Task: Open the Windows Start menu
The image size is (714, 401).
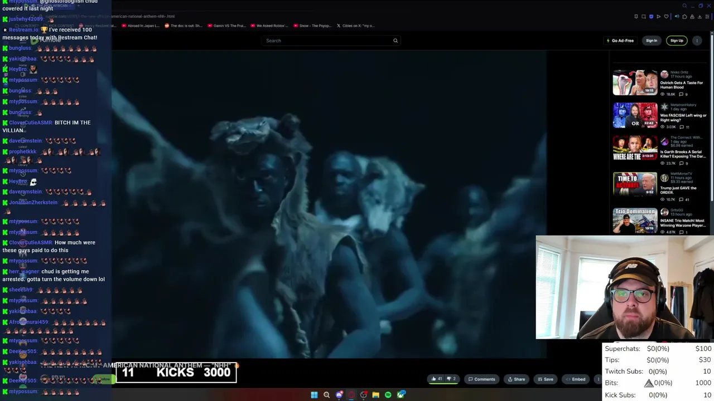Action: (x=314, y=395)
